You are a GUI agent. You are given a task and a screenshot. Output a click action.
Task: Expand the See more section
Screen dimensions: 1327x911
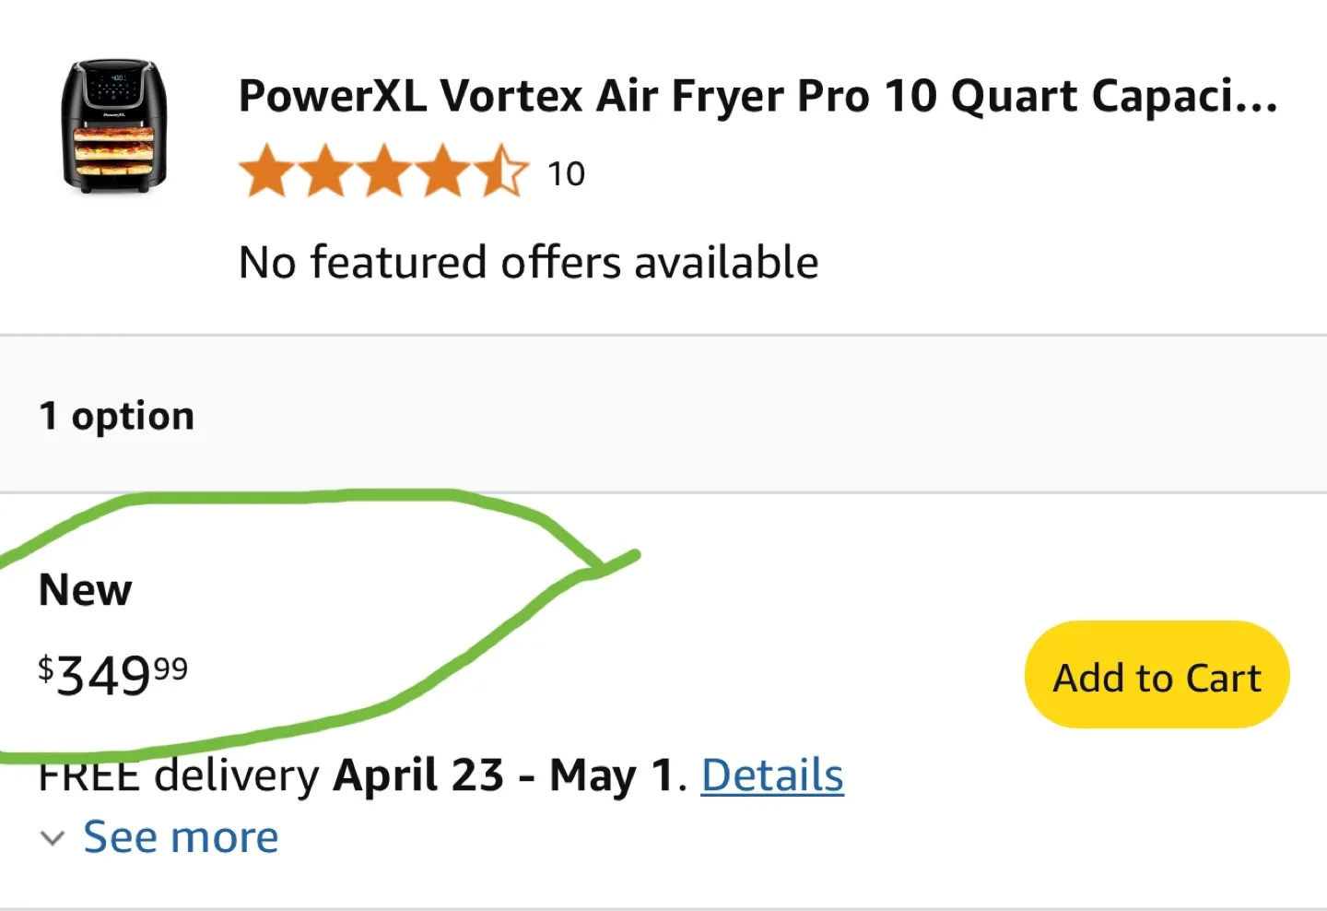[x=181, y=836]
